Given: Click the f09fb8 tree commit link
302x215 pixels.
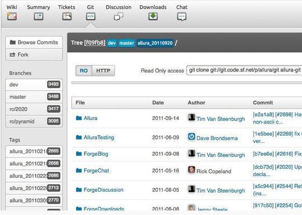Looking at the screenshot, I should [95, 42].
